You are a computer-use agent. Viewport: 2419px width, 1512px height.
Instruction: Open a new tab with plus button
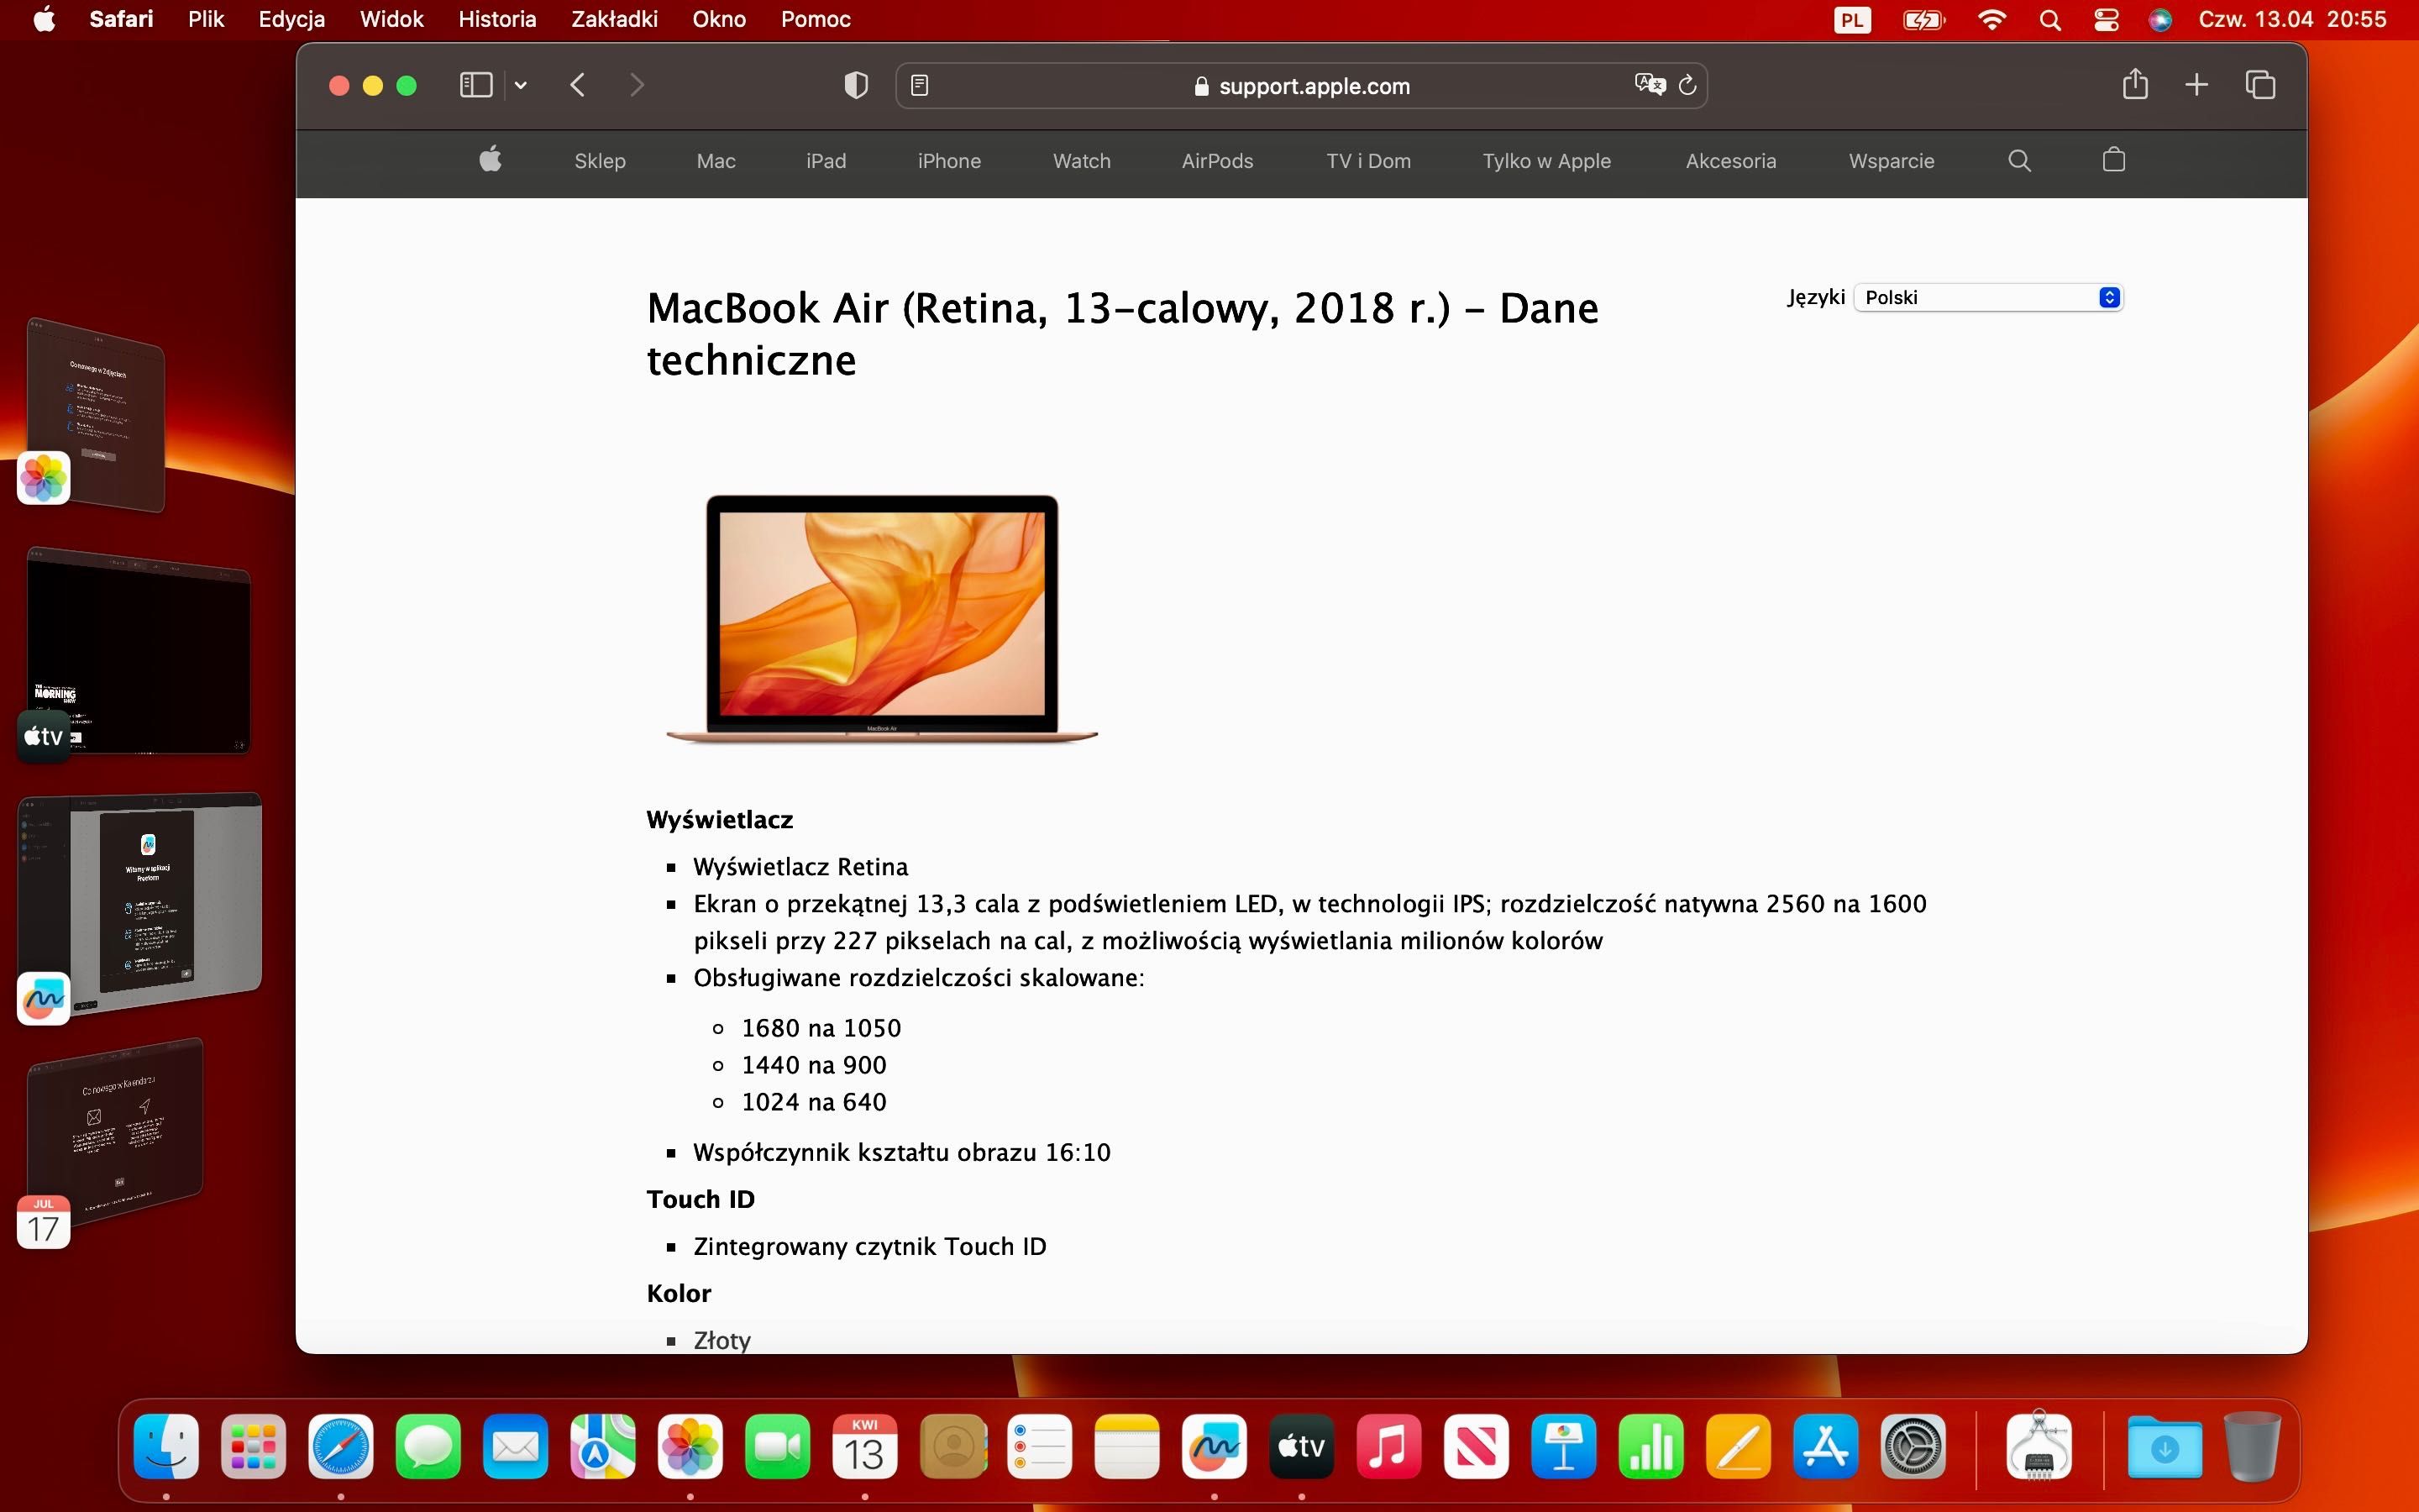pyautogui.click(x=2196, y=85)
